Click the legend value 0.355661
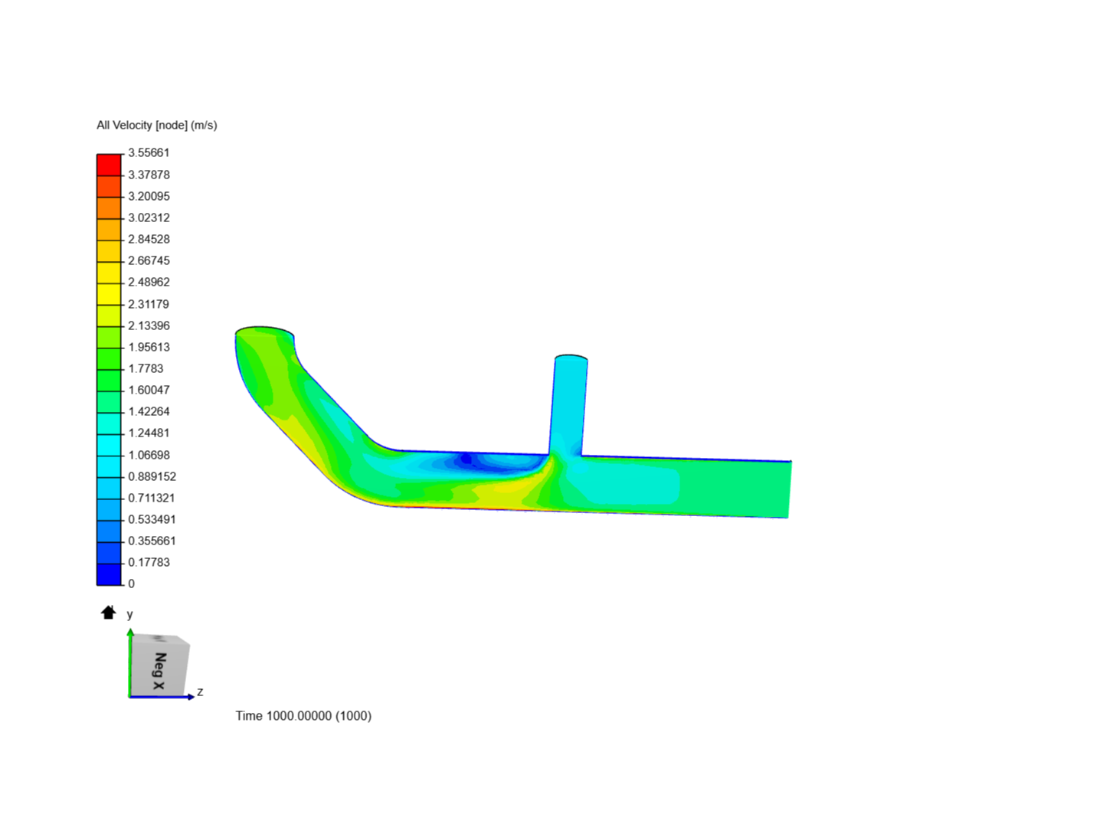This screenshot has height=827, width=1103. point(152,541)
